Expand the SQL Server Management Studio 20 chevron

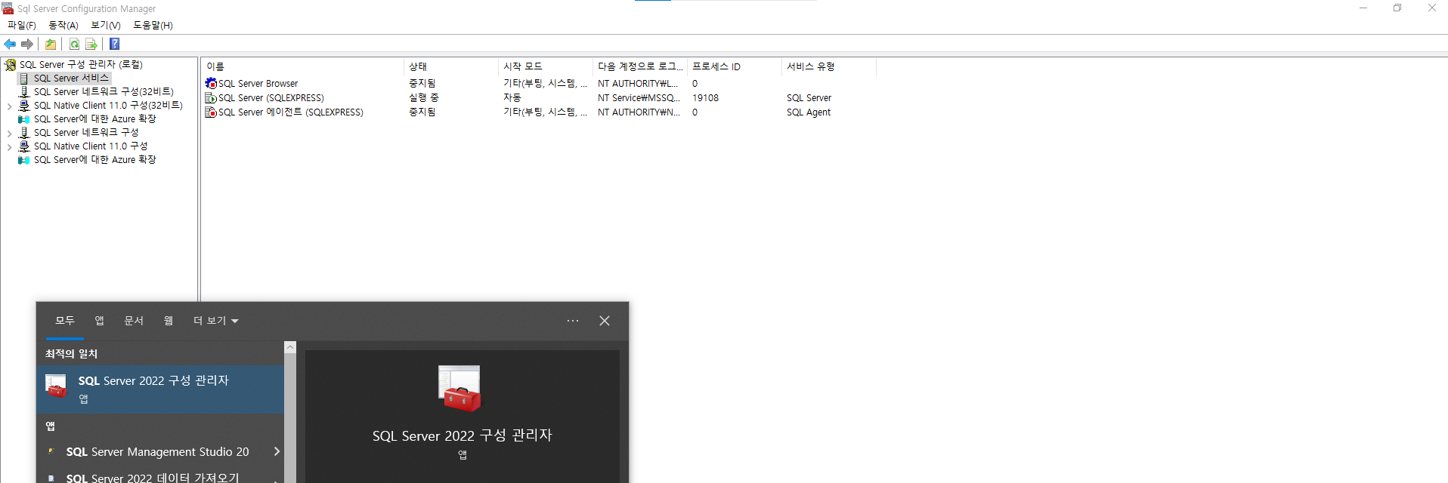(x=277, y=451)
